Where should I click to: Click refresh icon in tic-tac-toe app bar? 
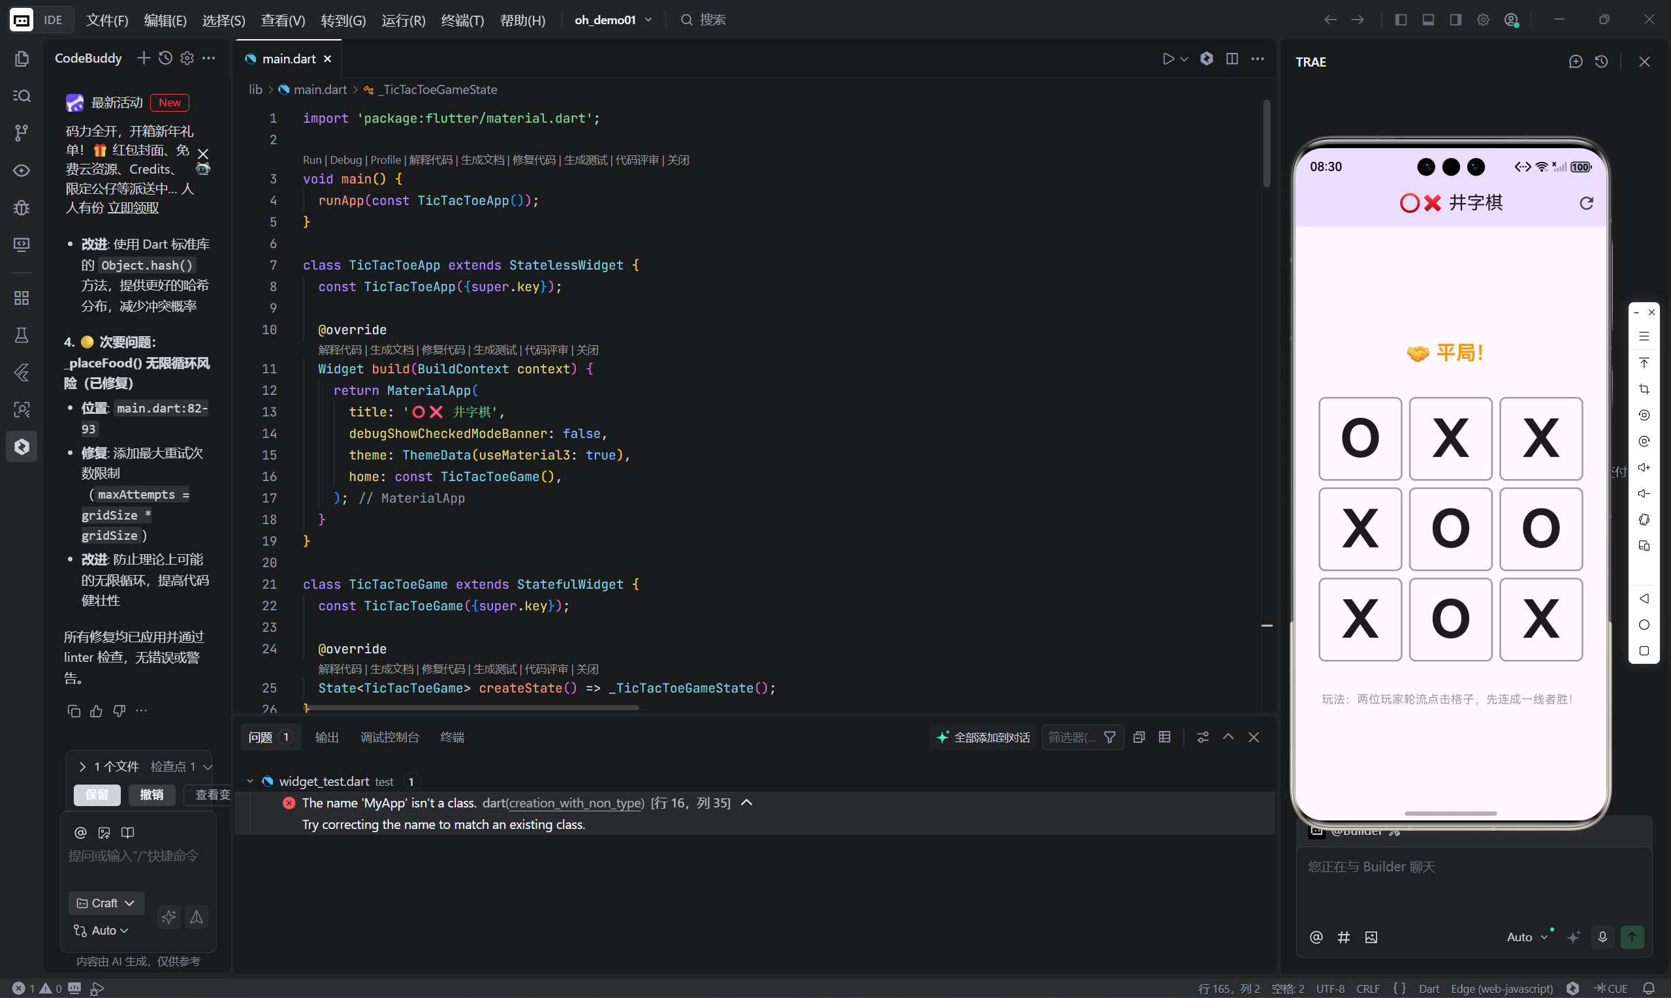coord(1586,203)
